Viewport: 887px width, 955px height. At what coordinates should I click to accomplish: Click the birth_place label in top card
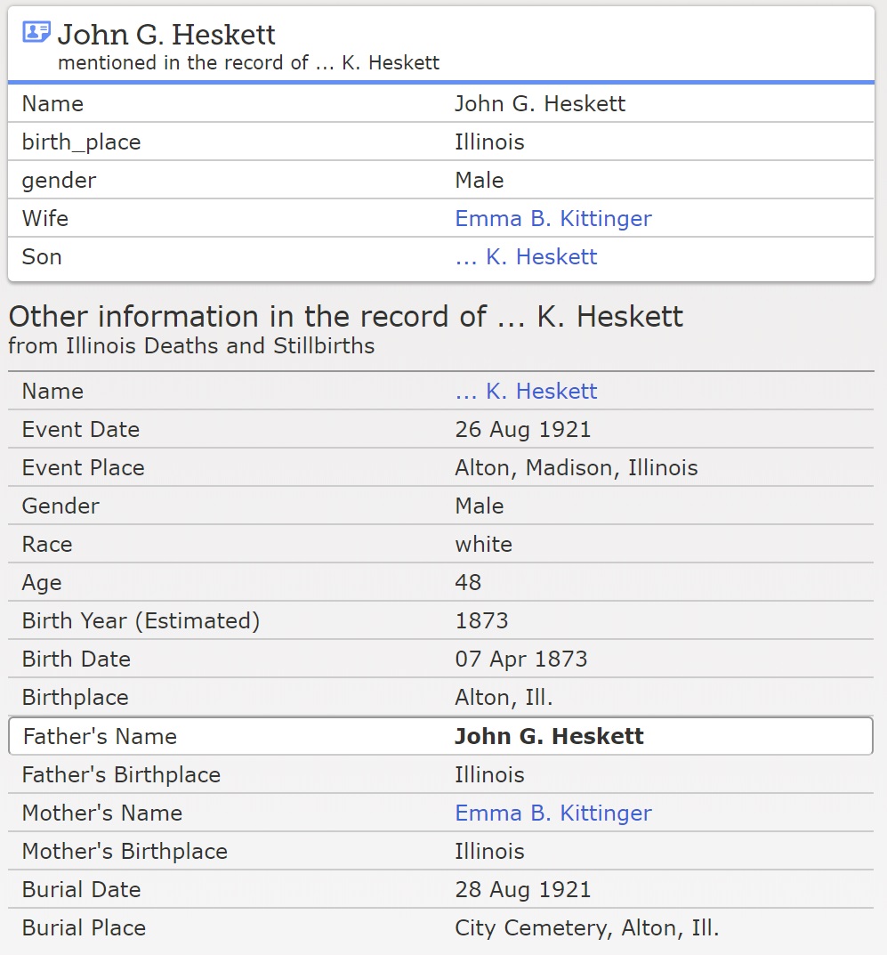[81, 142]
